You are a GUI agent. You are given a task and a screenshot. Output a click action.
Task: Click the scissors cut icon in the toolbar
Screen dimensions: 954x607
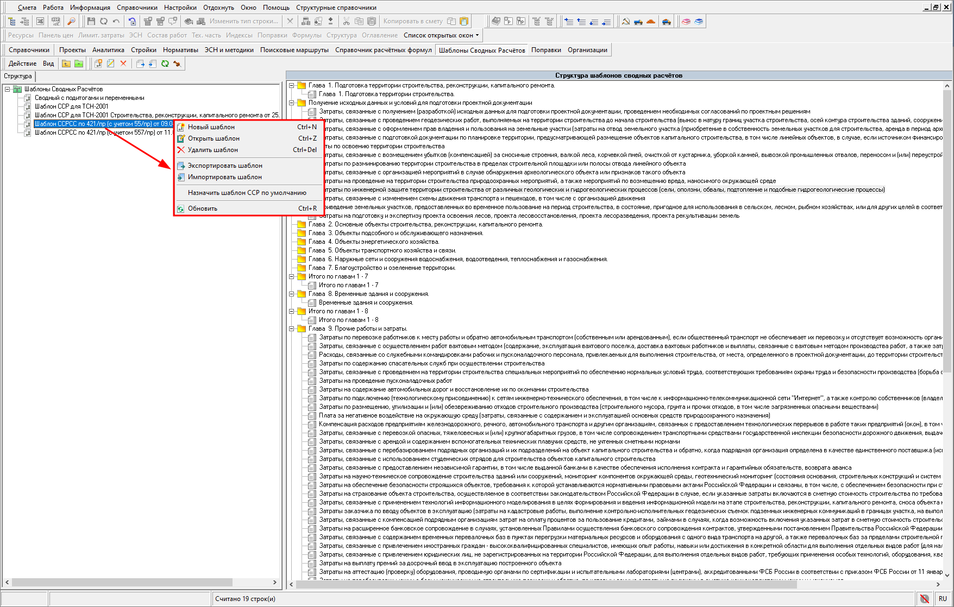[346, 21]
